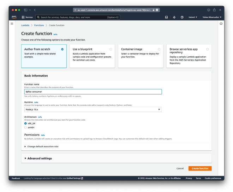Open the notifications bell
The image size is (233, 192).
[x=174, y=17]
